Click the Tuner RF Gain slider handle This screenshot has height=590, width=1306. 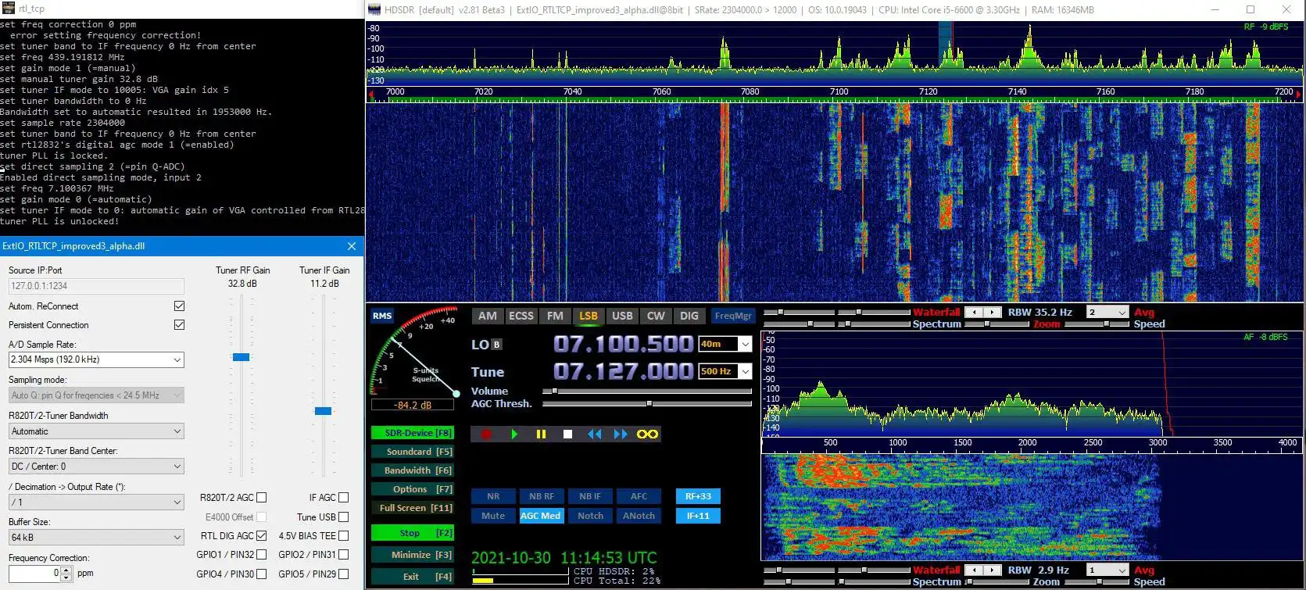242,357
